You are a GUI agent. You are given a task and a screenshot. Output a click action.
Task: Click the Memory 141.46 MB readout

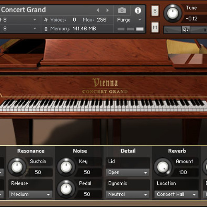pos(84,29)
